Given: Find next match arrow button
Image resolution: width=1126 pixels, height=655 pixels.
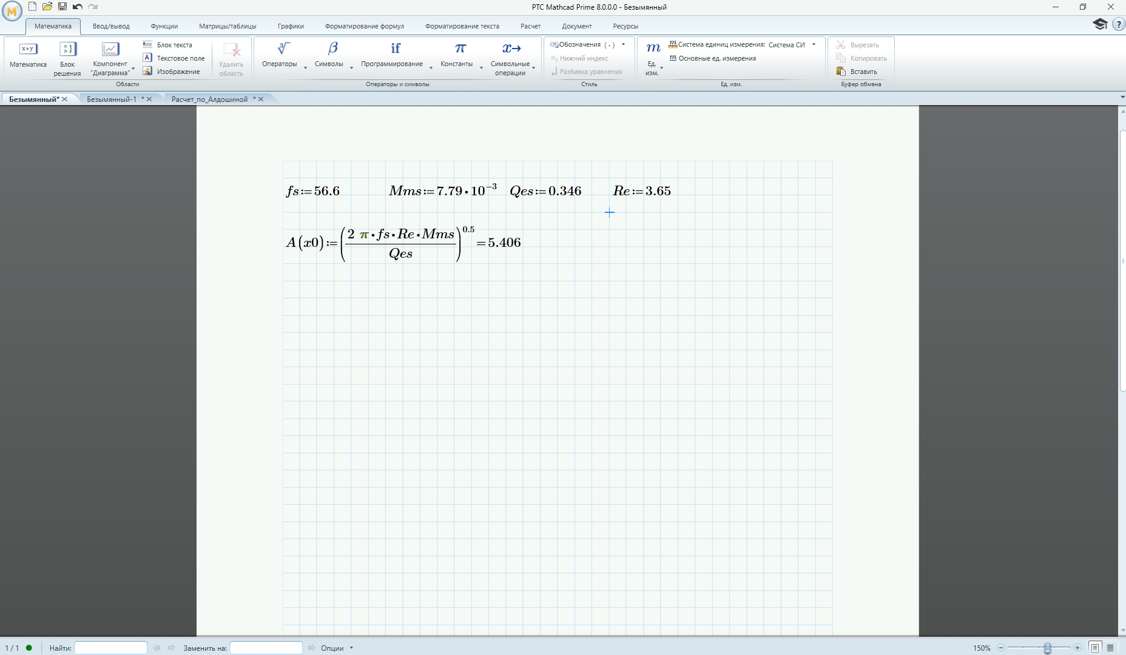Looking at the screenshot, I should tap(171, 648).
